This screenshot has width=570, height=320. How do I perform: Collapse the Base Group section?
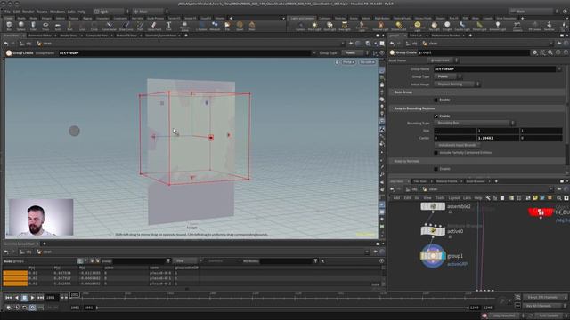(x=477, y=92)
